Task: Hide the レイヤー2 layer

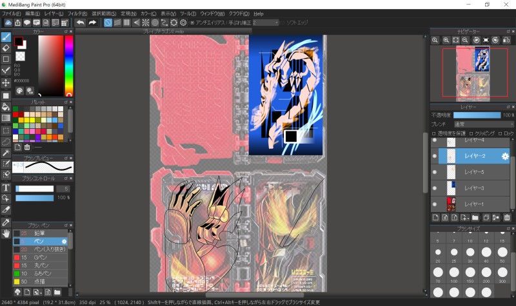Action: pos(435,156)
